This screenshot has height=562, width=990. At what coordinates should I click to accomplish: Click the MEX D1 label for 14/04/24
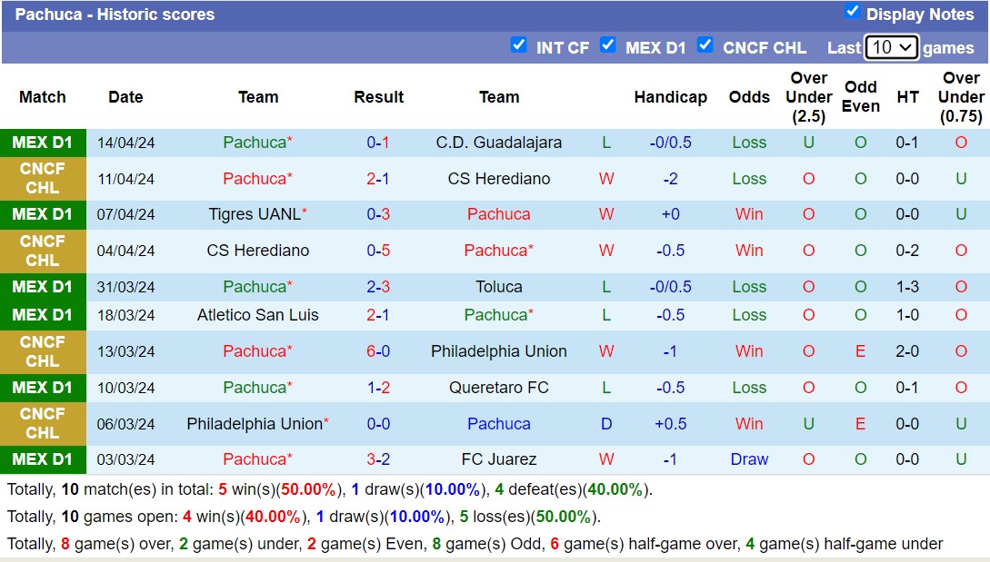[x=43, y=143]
